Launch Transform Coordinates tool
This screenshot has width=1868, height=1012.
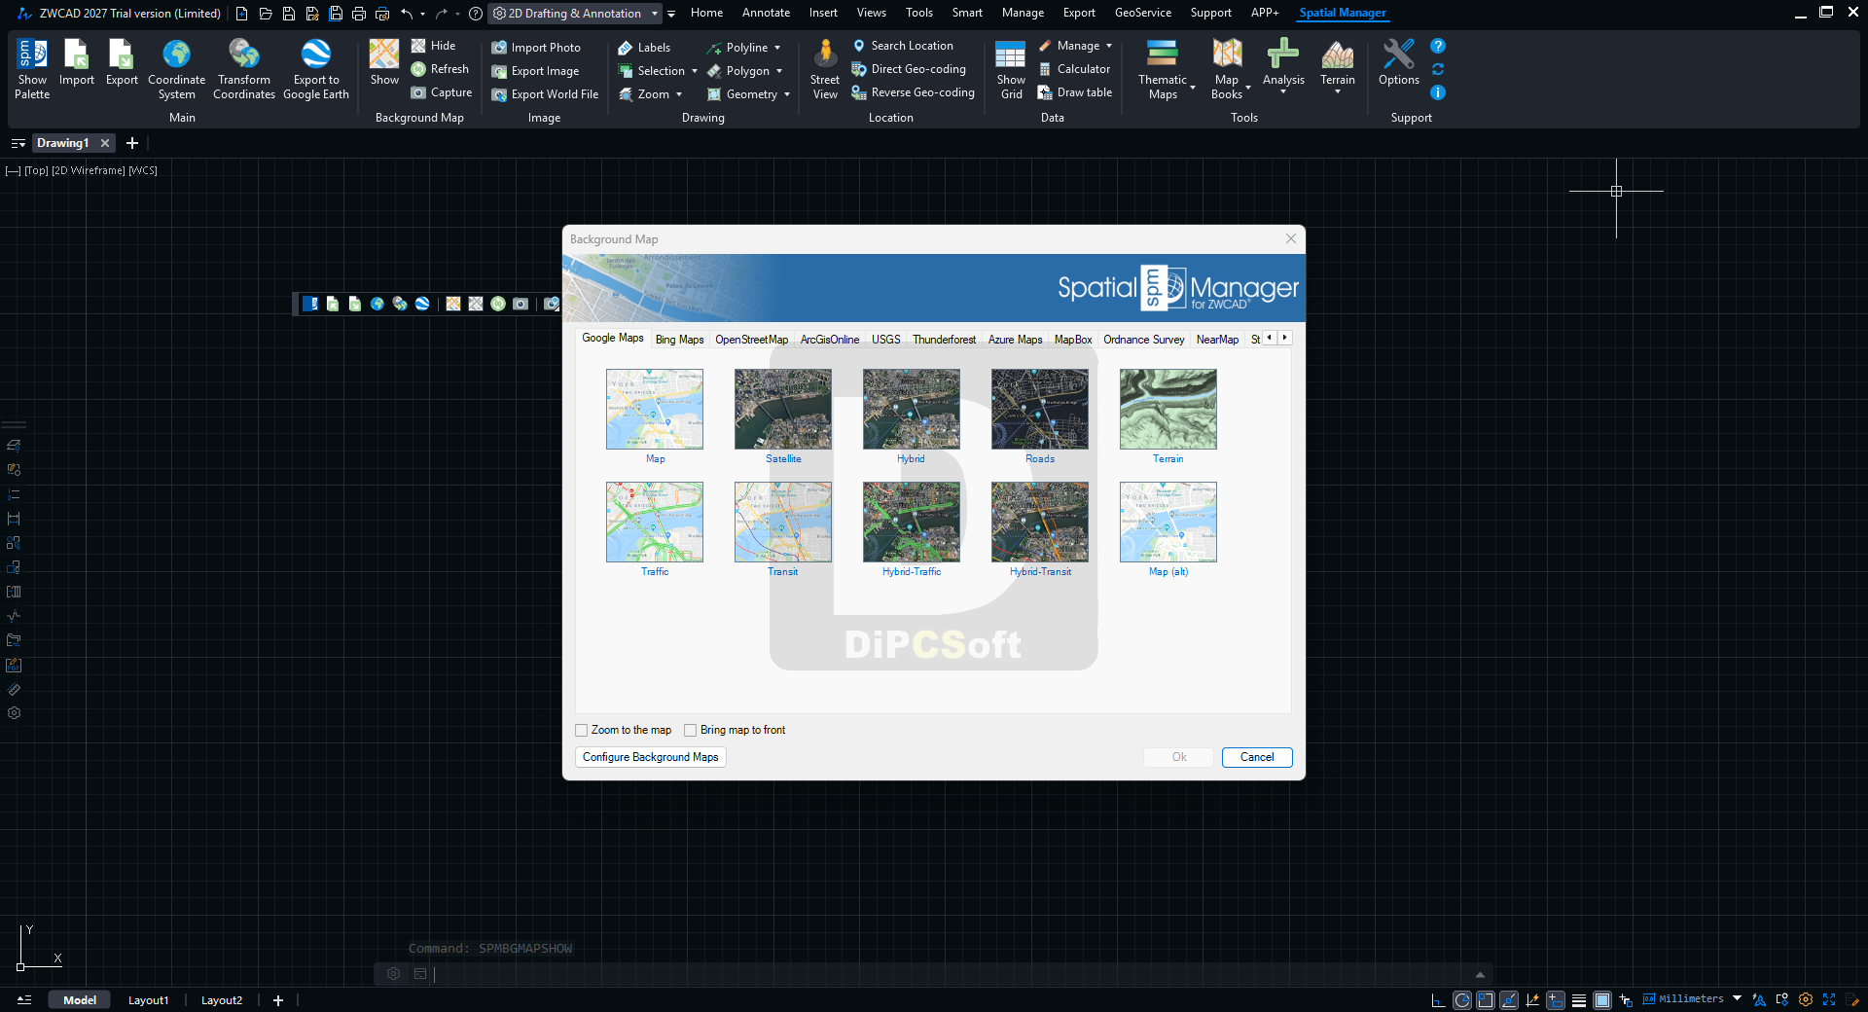(x=244, y=68)
